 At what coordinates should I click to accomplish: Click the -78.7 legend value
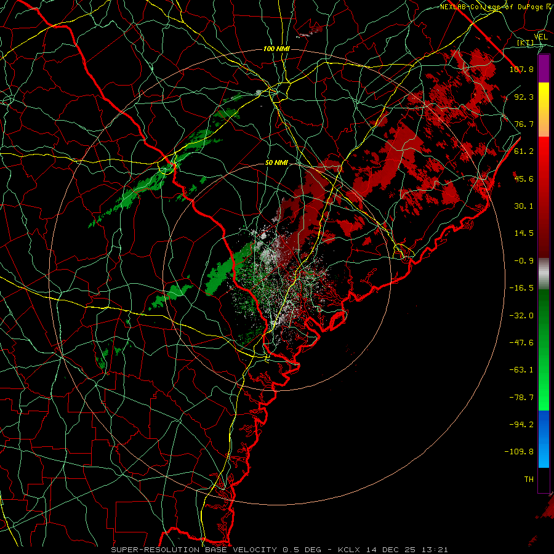521,398
